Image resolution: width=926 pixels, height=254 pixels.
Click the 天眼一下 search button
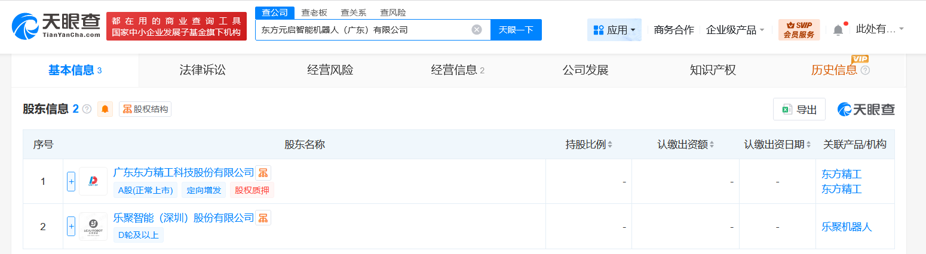(x=516, y=30)
